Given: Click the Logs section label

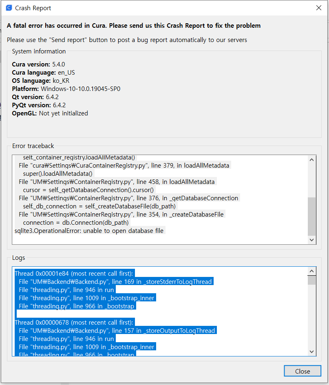Looking at the screenshot, I should coord(18,258).
